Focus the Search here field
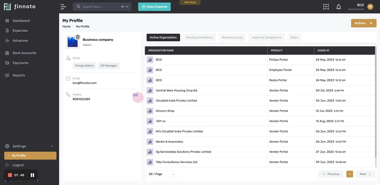The width and height of the screenshot is (380, 185). (x=102, y=7)
